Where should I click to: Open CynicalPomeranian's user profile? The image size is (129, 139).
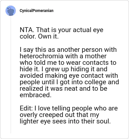(36, 11)
